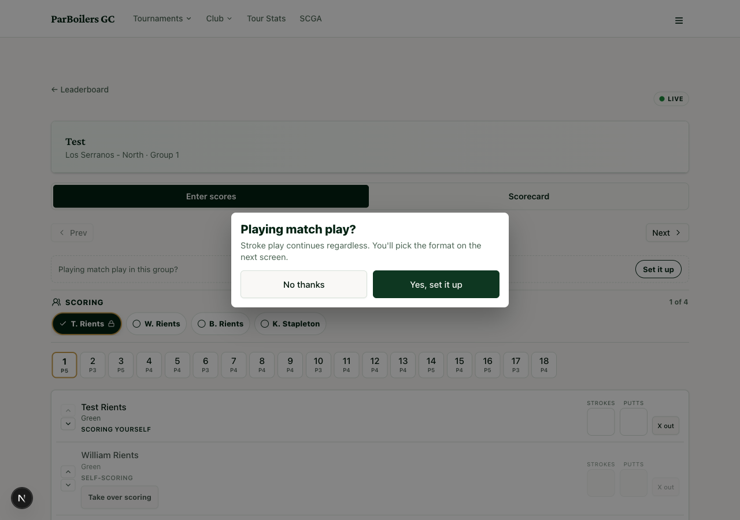Switch to the Scorecard tab

pyautogui.click(x=528, y=196)
